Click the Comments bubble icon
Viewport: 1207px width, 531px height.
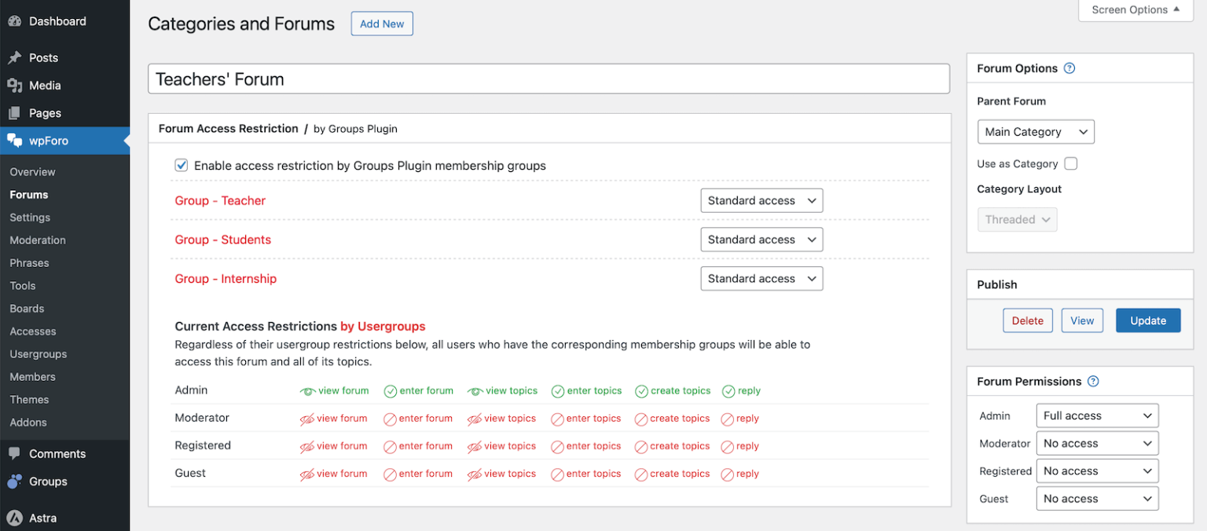point(16,453)
